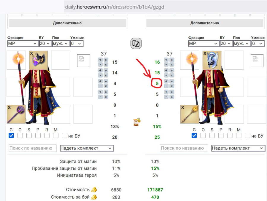Viewport: 267px width, 201px height.
Task: Click the copy build icon between panels
Action: (136, 43)
